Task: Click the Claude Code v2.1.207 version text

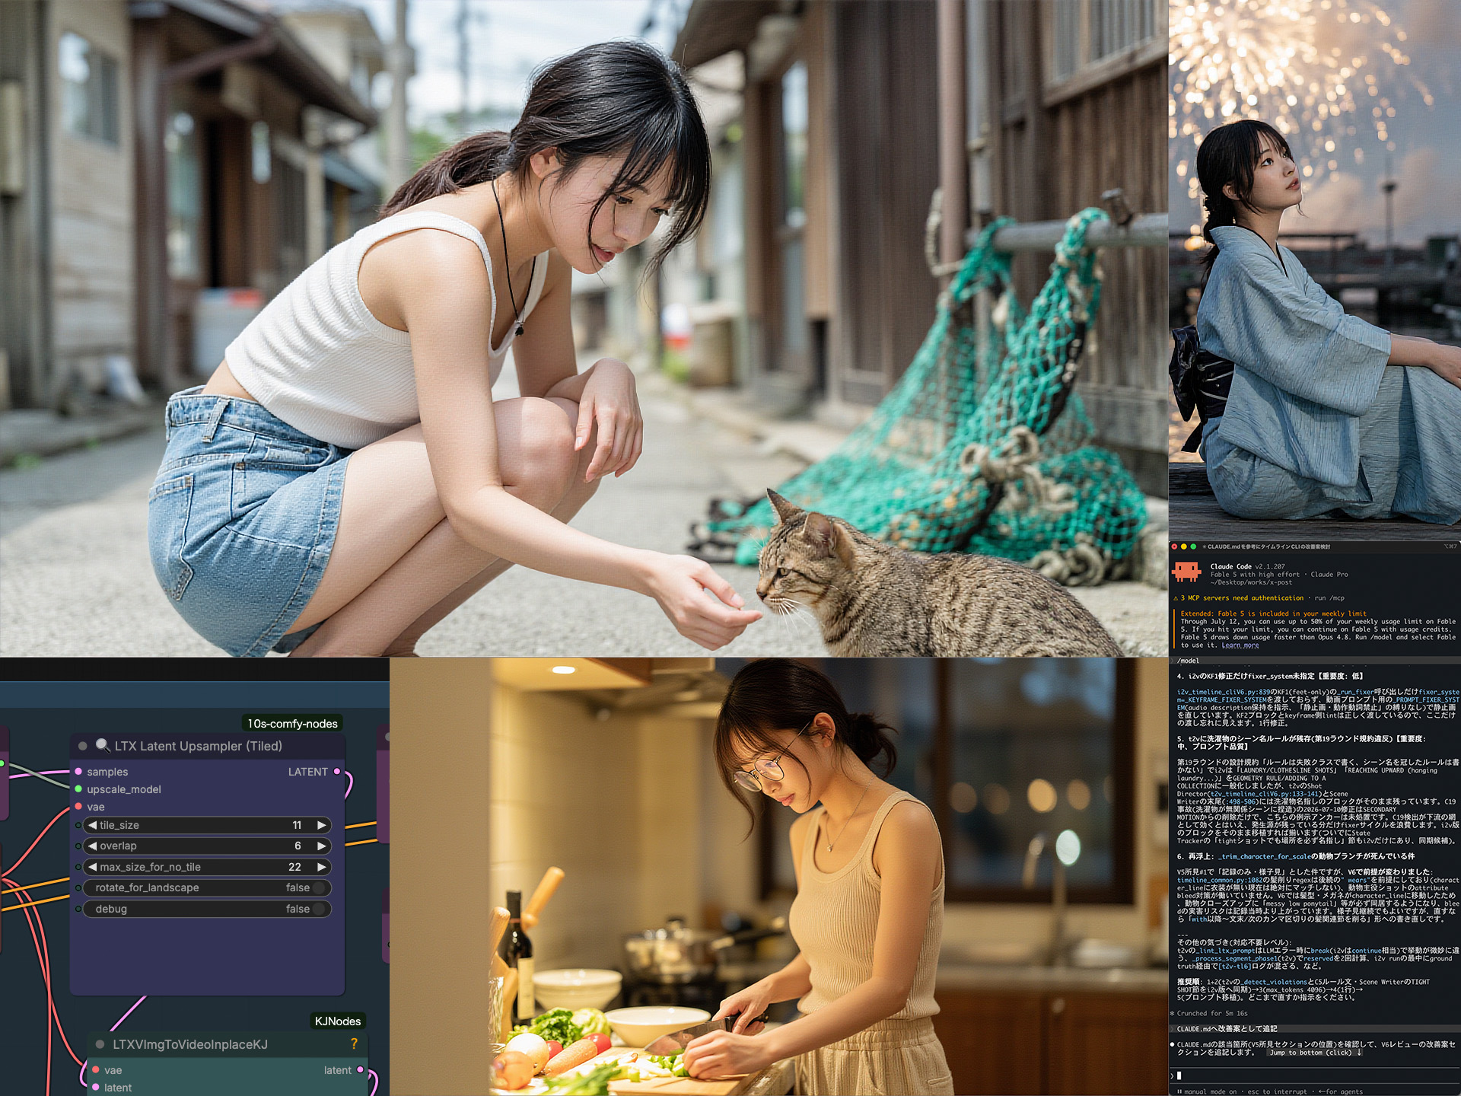Action: 1247,566
